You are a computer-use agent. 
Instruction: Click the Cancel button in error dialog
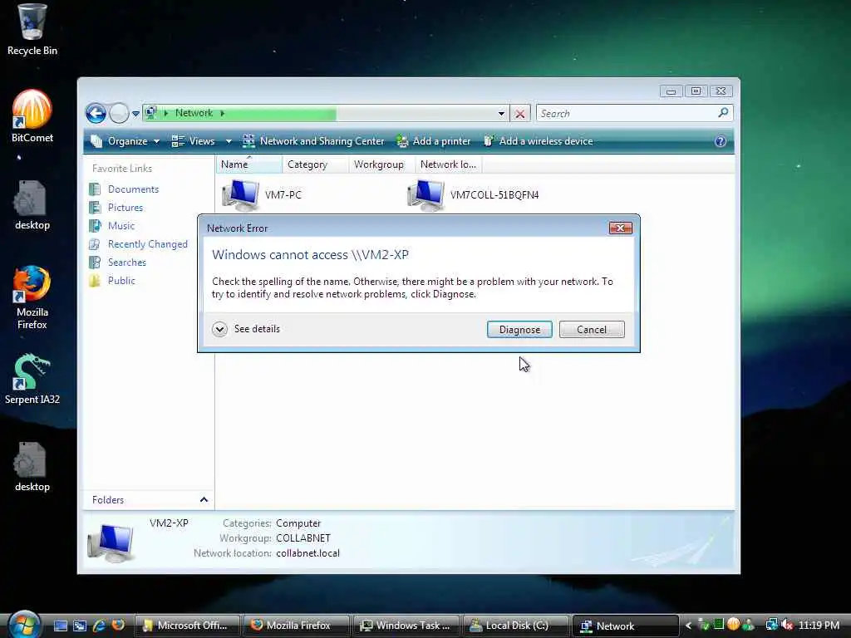[592, 329]
